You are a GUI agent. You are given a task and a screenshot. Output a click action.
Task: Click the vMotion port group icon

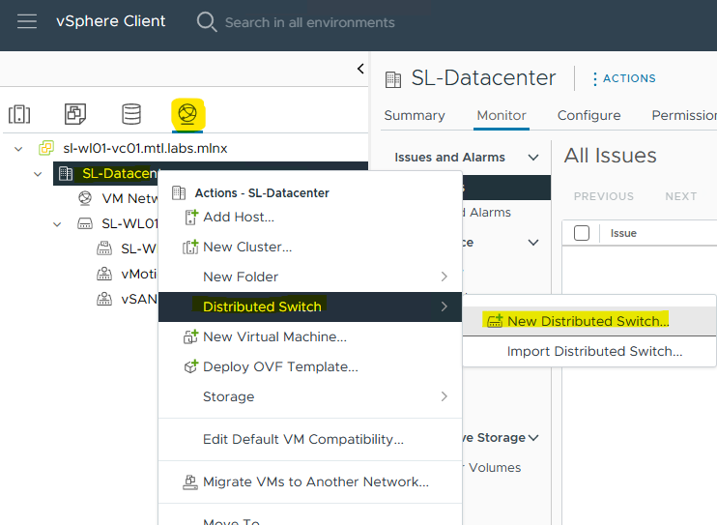tap(104, 274)
